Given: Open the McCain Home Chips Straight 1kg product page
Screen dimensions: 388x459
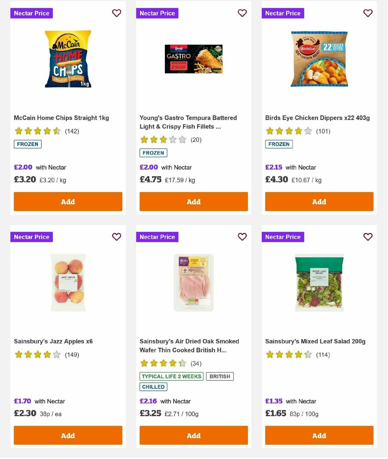Looking at the screenshot, I should tap(61, 118).
